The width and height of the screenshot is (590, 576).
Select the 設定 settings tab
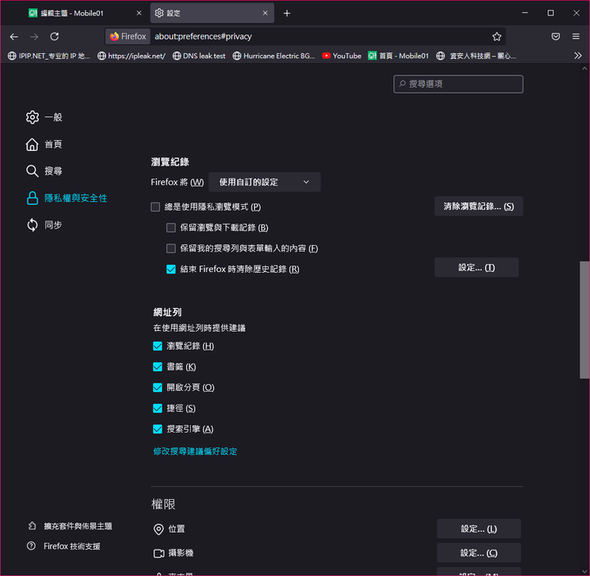[212, 13]
